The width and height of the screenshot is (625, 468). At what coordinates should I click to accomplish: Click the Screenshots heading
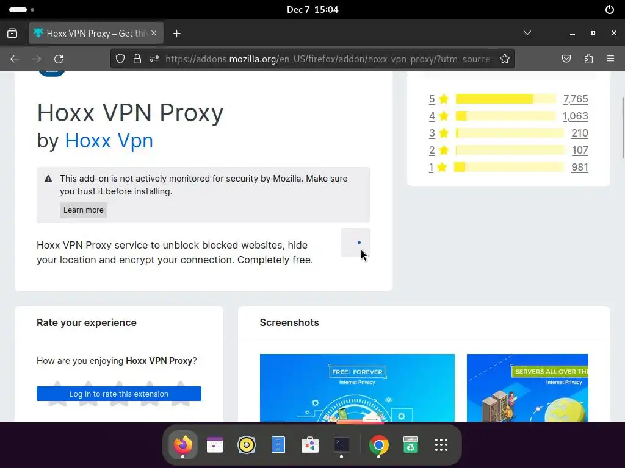pyautogui.click(x=289, y=322)
